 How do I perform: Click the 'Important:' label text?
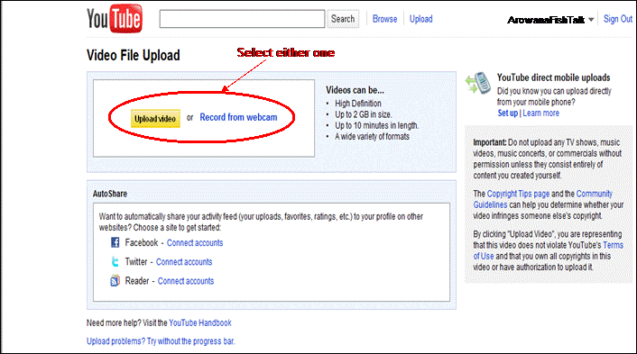click(490, 142)
